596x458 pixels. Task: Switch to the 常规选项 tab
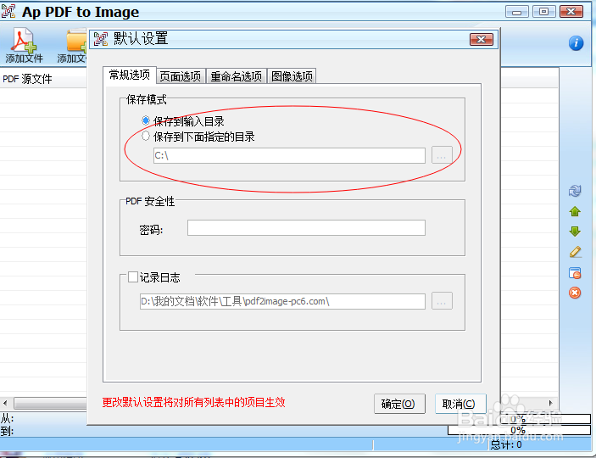129,75
